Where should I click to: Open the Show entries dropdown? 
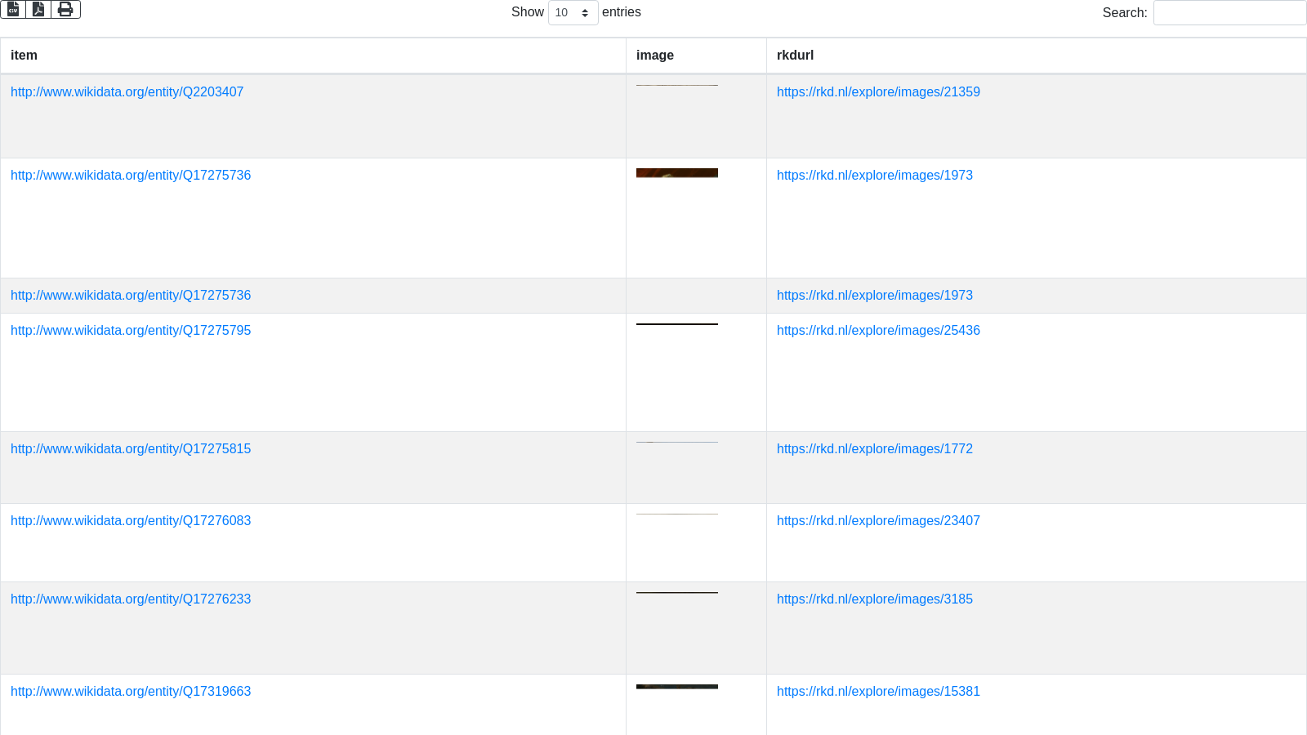pos(573,13)
